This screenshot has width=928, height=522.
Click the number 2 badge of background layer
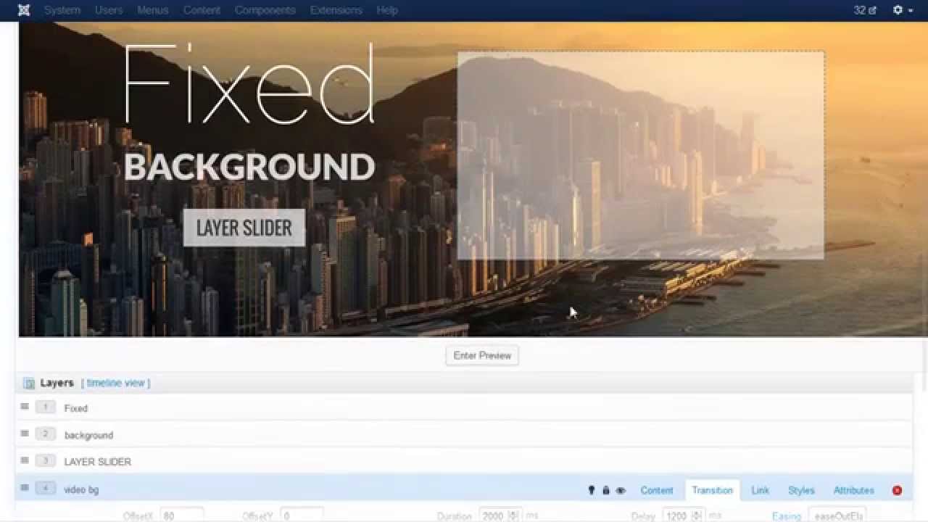(x=45, y=434)
